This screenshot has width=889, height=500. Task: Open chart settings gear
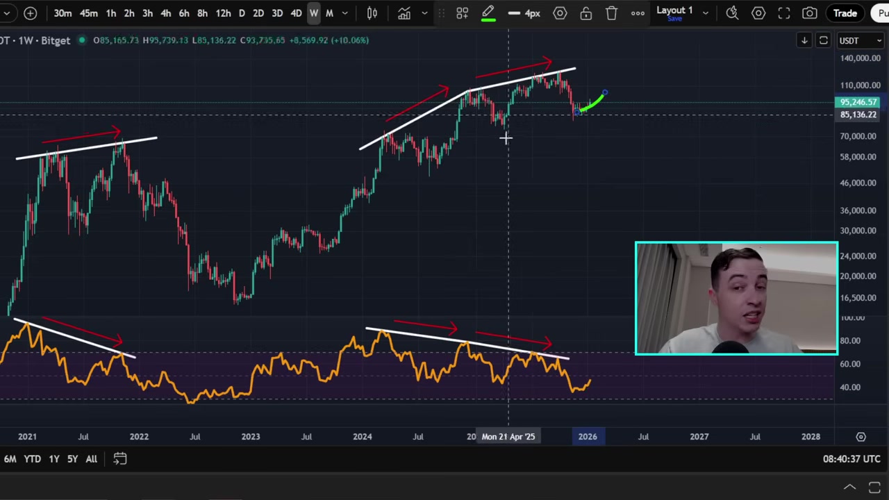click(758, 12)
